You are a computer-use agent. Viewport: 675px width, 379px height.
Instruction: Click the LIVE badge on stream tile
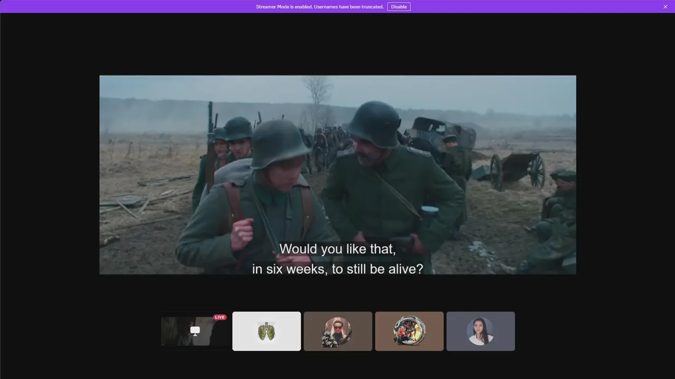[x=220, y=317]
